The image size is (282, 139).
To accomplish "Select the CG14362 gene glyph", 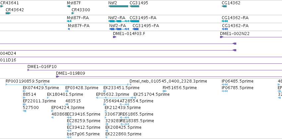I will click(224, 6).
